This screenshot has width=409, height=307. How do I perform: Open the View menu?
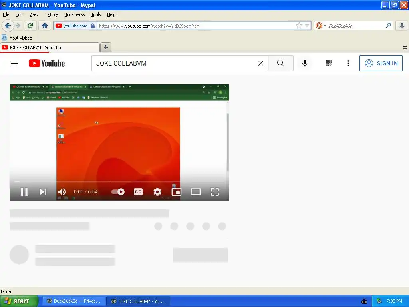click(34, 14)
